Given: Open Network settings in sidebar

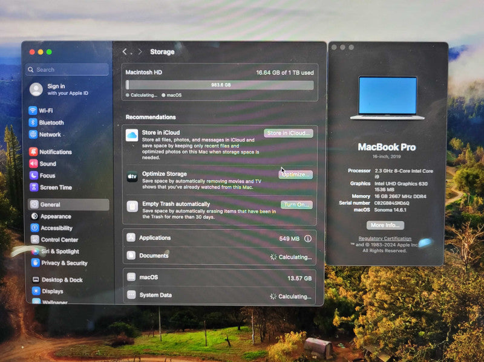Looking at the screenshot, I should click(45, 134).
